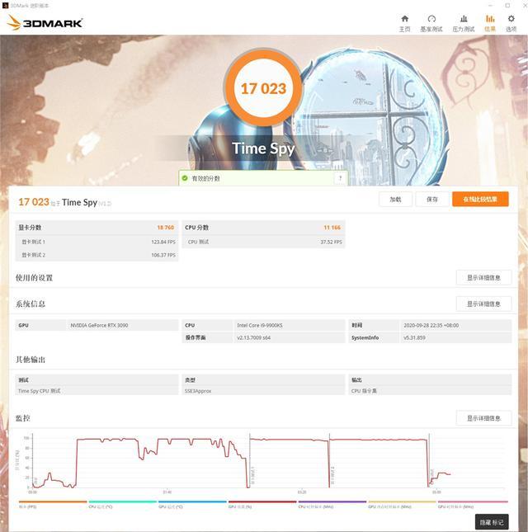Click the CPU 分数 heading
Image resolution: width=528 pixels, height=532 pixels.
click(x=197, y=228)
